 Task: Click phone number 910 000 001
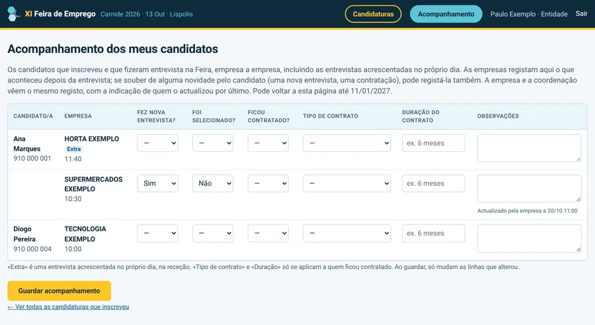(32, 158)
